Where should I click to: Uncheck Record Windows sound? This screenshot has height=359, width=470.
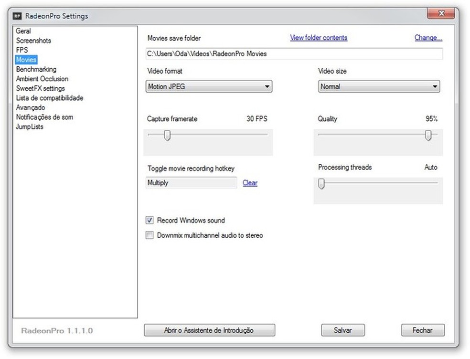pos(150,220)
